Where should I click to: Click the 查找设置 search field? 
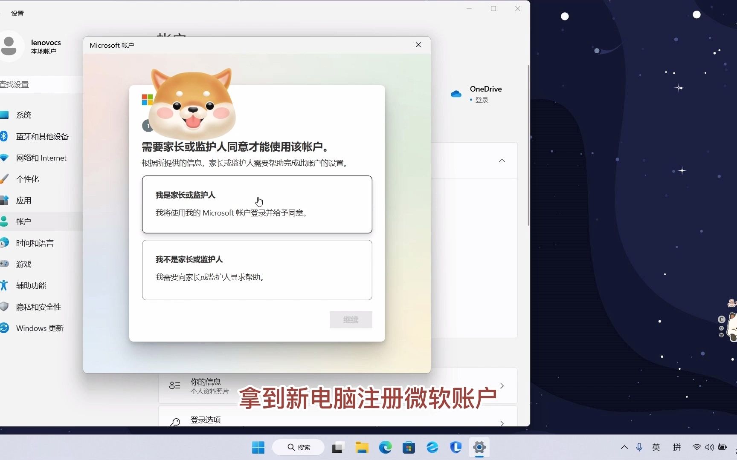point(41,84)
